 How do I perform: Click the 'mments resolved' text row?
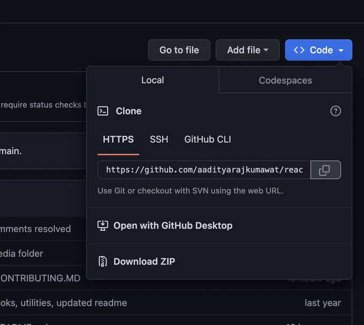click(35, 229)
